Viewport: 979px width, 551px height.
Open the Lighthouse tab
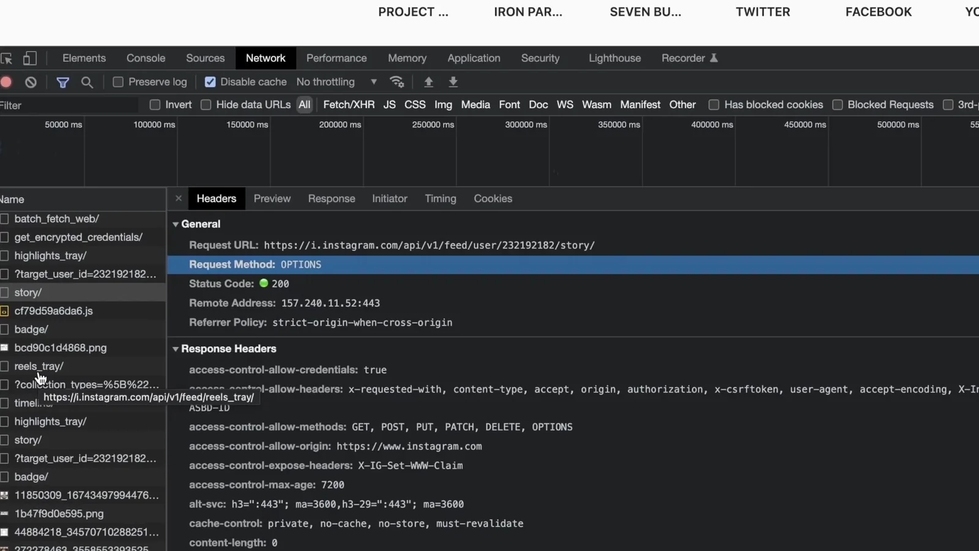coord(614,58)
